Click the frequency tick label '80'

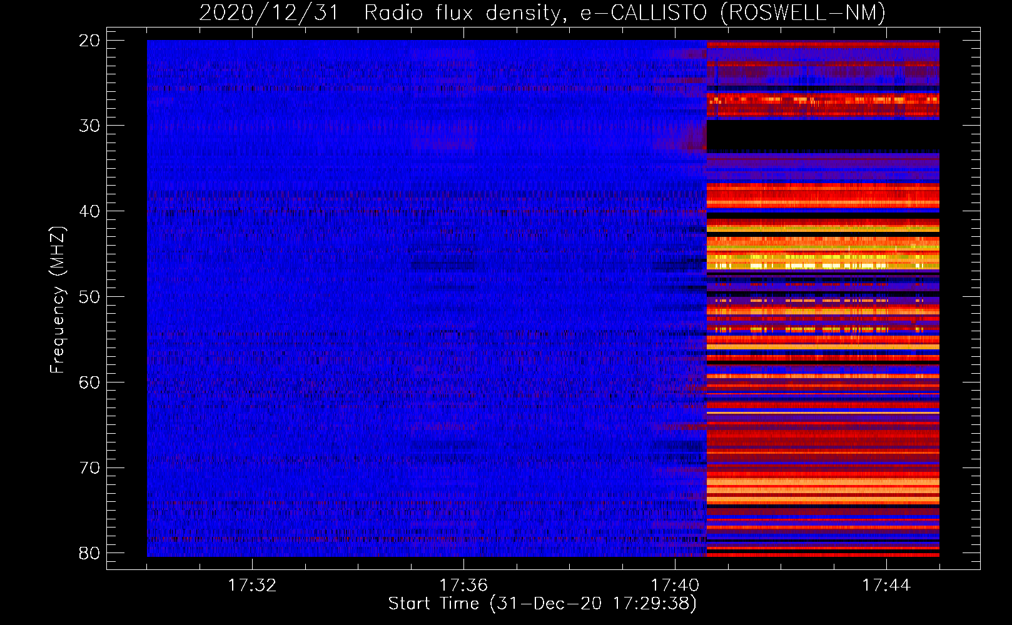pos(90,553)
